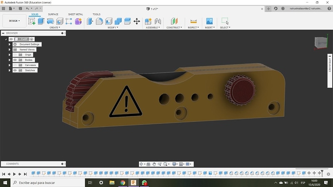Click the New Component icon
Image resolution: width=333 pixels, height=187 pixels.
pos(148,21)
